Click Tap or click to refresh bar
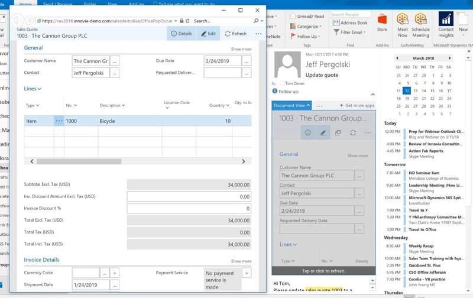Screen dimensions: 473x298 pyautogui.click(x=323, y=271)
